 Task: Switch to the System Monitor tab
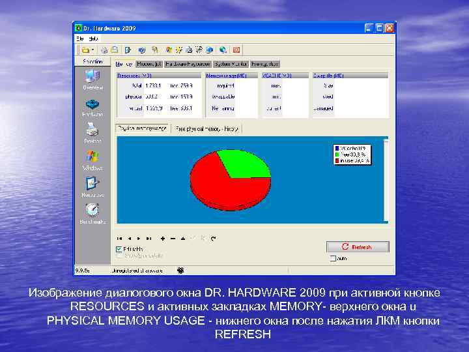pos(231,64)
